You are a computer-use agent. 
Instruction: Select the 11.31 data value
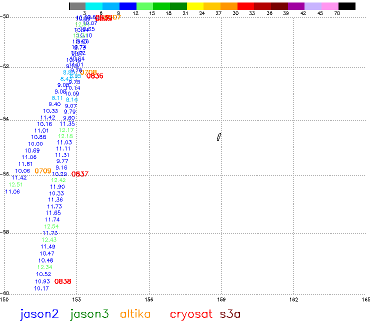[x=62, y=155]
